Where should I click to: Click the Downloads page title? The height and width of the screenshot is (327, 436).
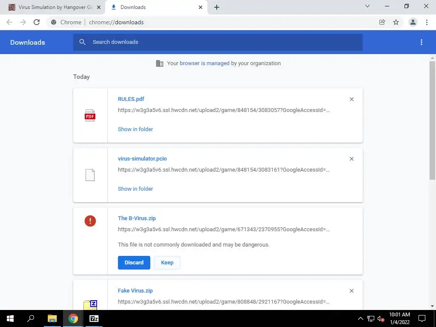28,42
